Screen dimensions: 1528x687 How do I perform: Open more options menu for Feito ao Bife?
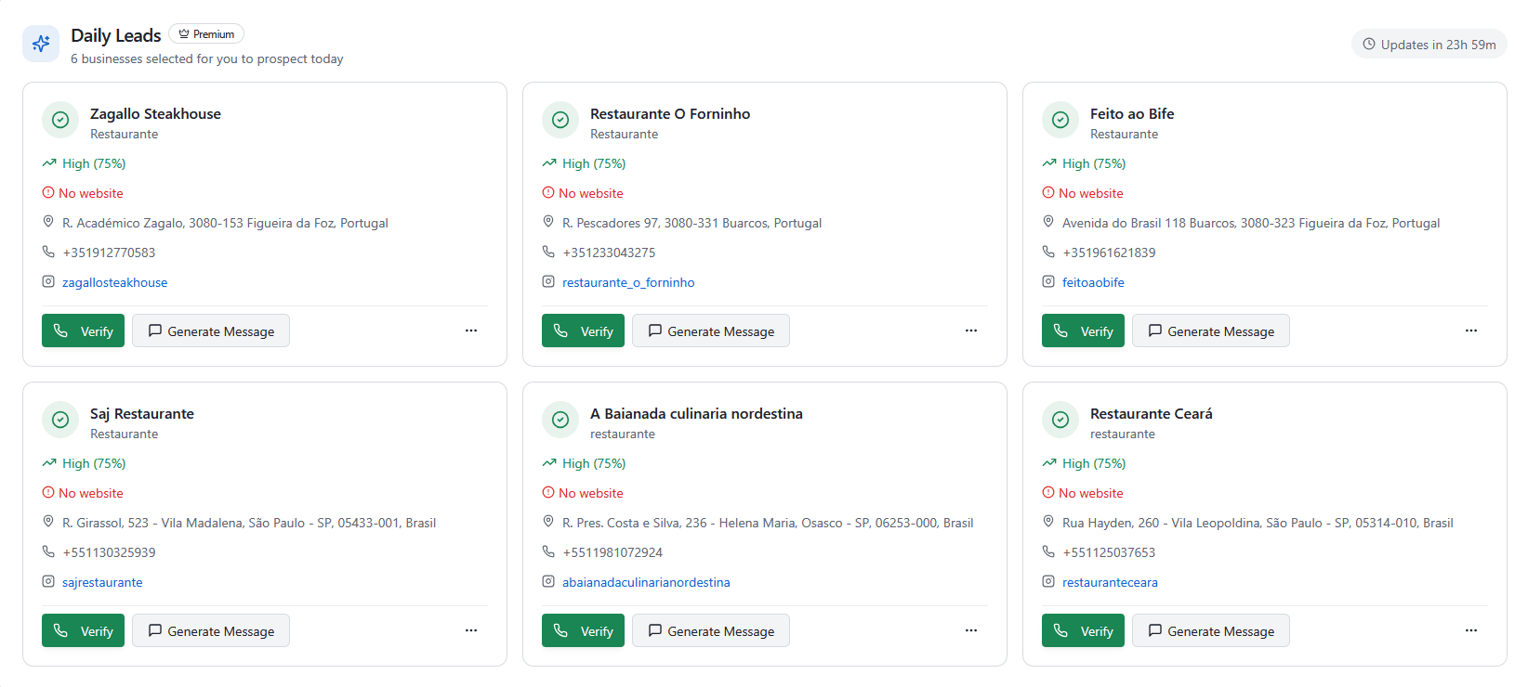pyautogui.click(x=1471, y=331)
